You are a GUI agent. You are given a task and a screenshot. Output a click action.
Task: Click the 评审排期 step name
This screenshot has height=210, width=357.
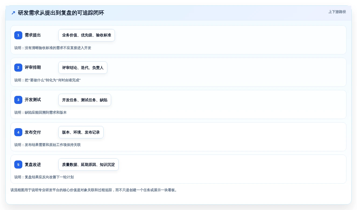(33, 68)
